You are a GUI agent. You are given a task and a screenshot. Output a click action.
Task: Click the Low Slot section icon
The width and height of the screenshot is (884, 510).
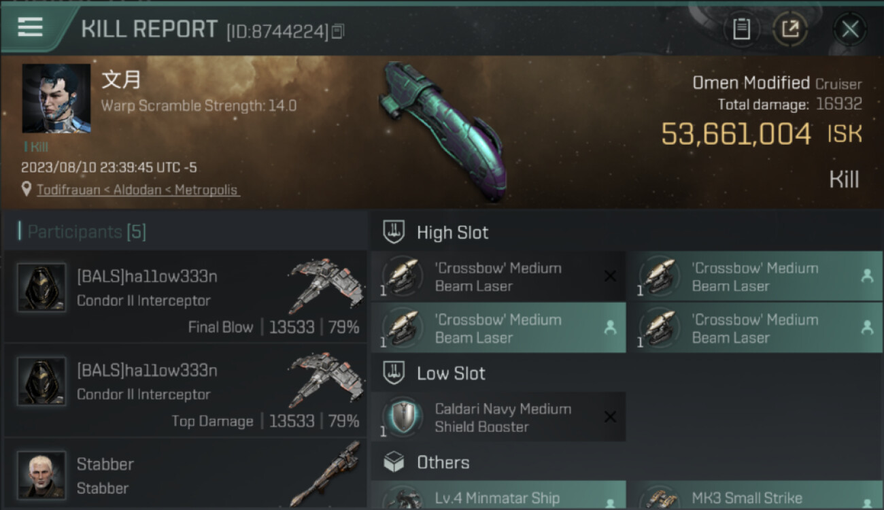pyautogui.click(x=394, y=373)
